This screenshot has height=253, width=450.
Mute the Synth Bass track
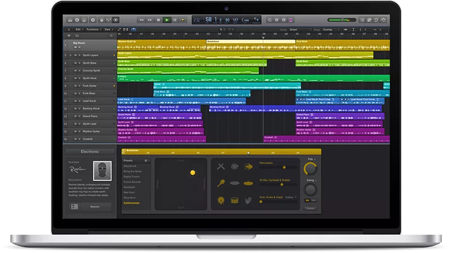click(x=75, y=63)
